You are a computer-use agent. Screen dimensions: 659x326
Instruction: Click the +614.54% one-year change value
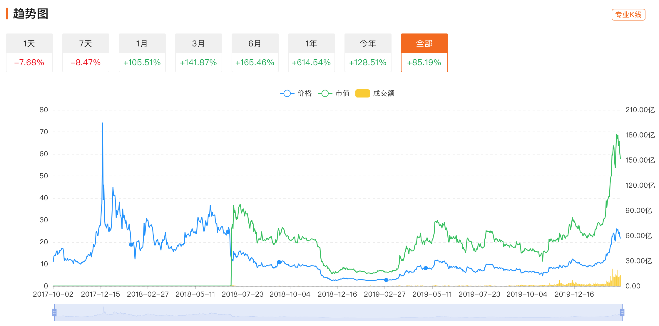(x=311, y=62)
